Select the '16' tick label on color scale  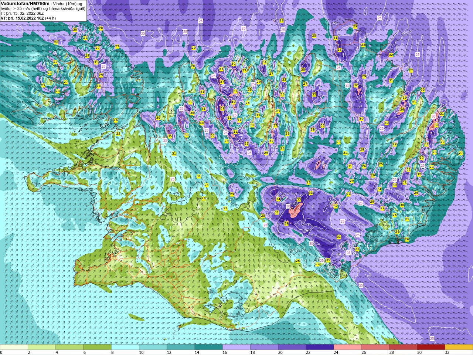coord(224,352)
